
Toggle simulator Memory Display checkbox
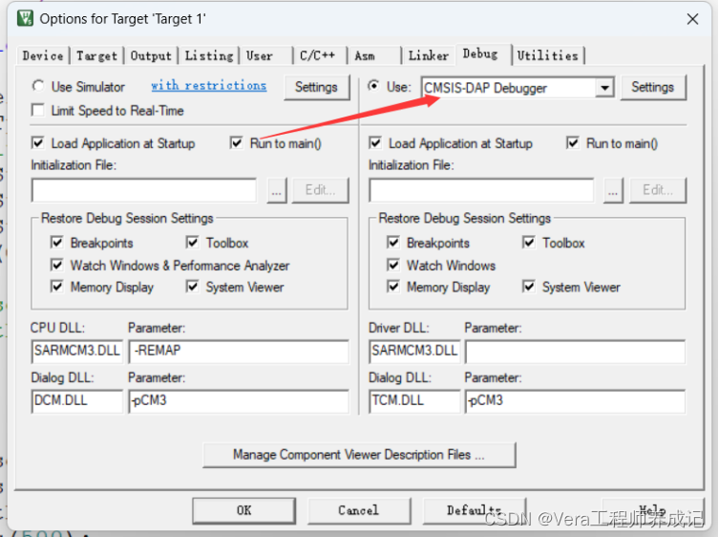pos(57,287)
